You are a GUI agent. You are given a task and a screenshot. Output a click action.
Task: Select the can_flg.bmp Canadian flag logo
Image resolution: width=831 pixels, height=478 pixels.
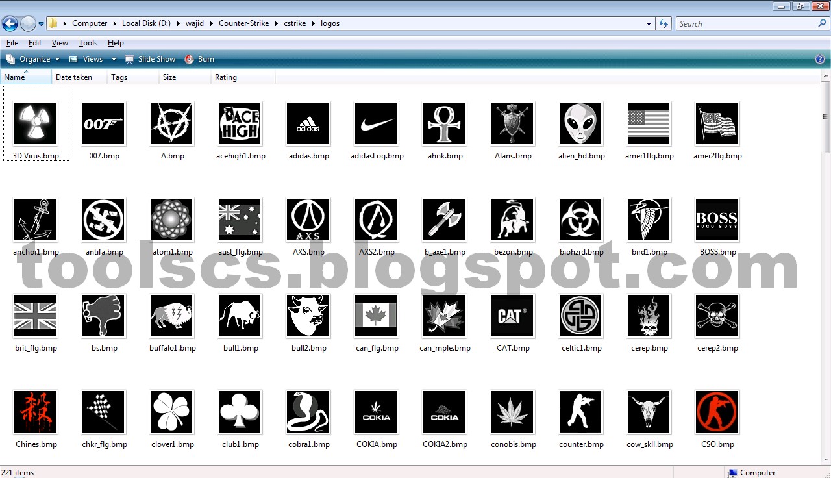[x=376, y=316]
